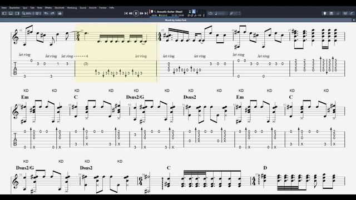Open the Werkzeug menu

pyautogui.click(x=72, y=8)
